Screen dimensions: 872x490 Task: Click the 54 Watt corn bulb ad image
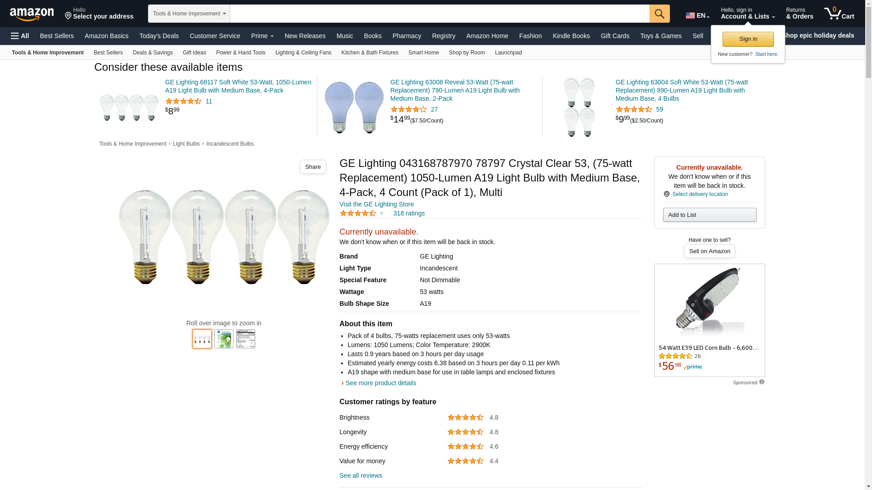[x=709, y=302]
